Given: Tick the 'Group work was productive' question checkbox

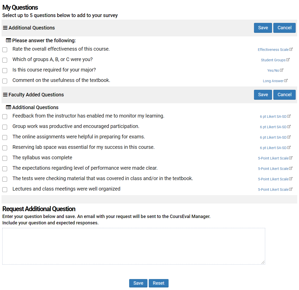Looking at the screenshot, I should [5, 127].
